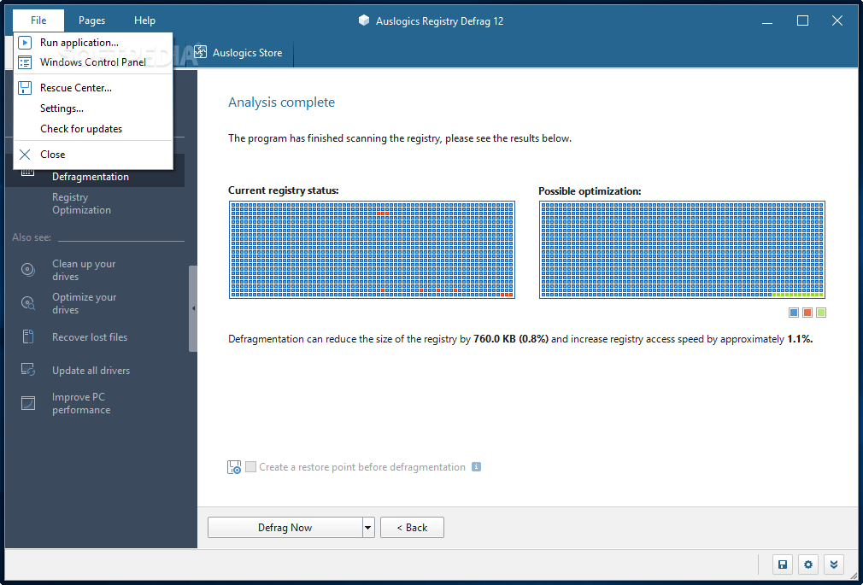Image resolution: width=863 pixels, height=585 pixels.
Task: Open the Defrag Now dropdown arrow
Action: pos(367,527)
